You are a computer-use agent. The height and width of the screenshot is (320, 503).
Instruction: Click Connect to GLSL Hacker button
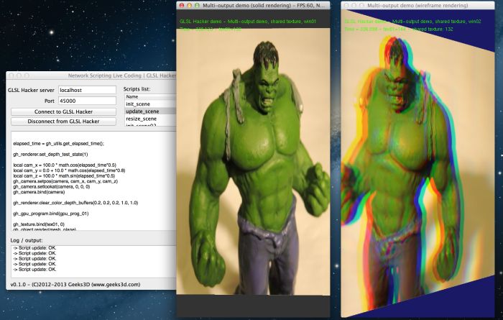63,111
